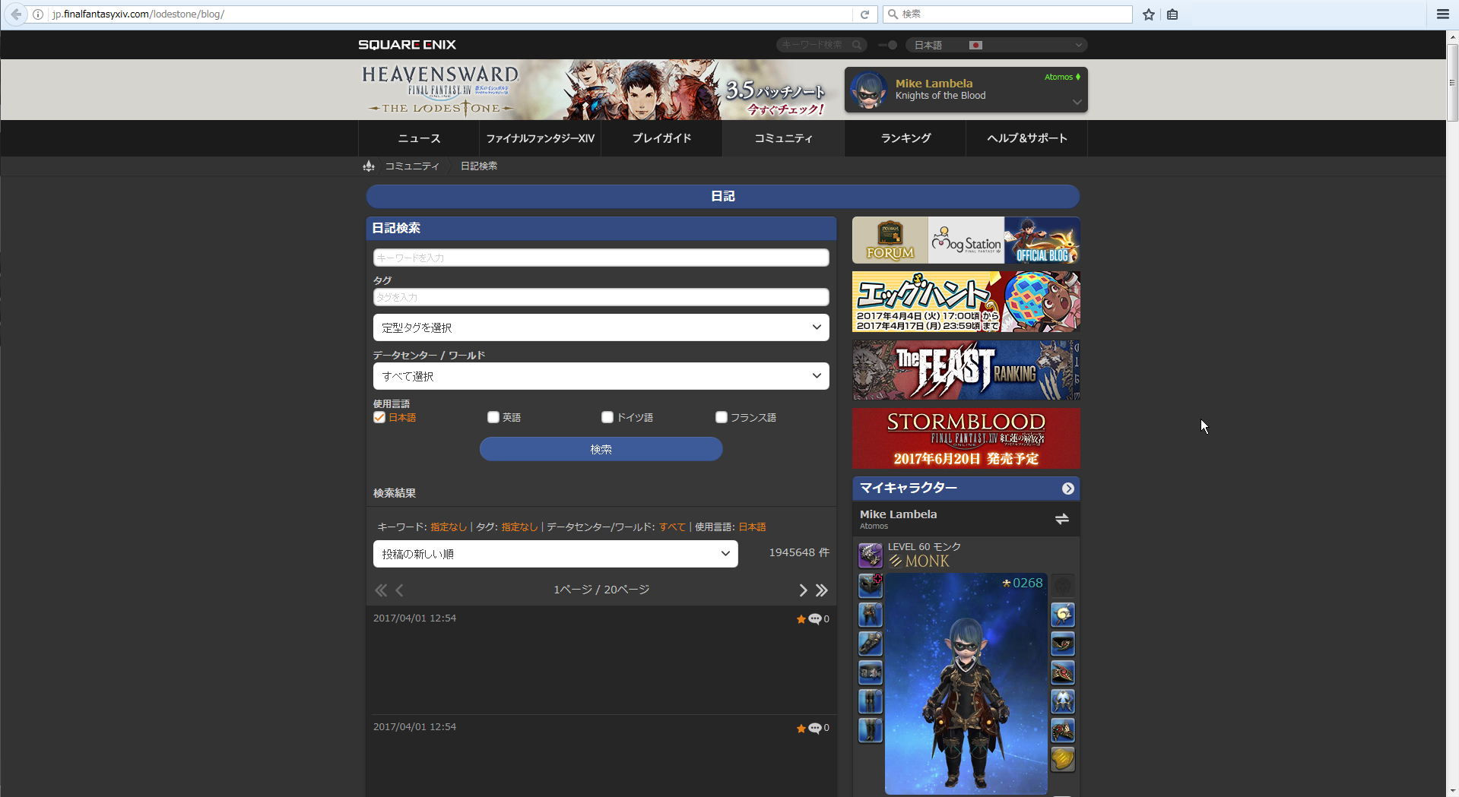This screenshot has height=797, width=1459.
Task: Click the Mike Lambela name in My Character
Action: click(x=898, y=514)
